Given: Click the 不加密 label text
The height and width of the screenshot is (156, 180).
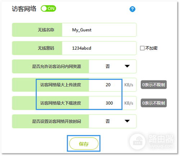Looking at the screenshot, I should coord(151,48).
